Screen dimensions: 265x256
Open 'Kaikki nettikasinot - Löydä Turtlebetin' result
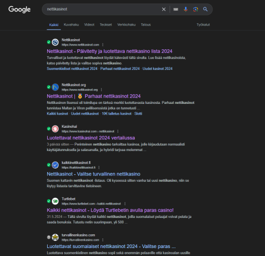110,210
